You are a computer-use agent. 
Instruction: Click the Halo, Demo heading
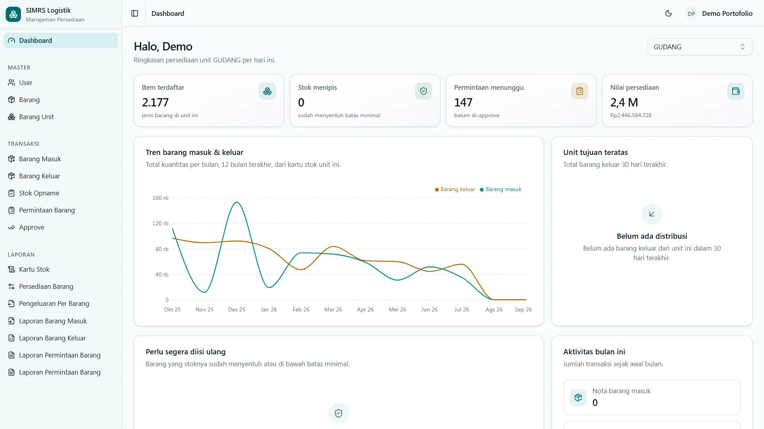tap(163, 46)
